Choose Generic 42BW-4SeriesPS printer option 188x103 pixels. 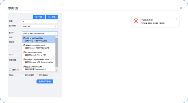pyautogui.click(x=39, y=47)
